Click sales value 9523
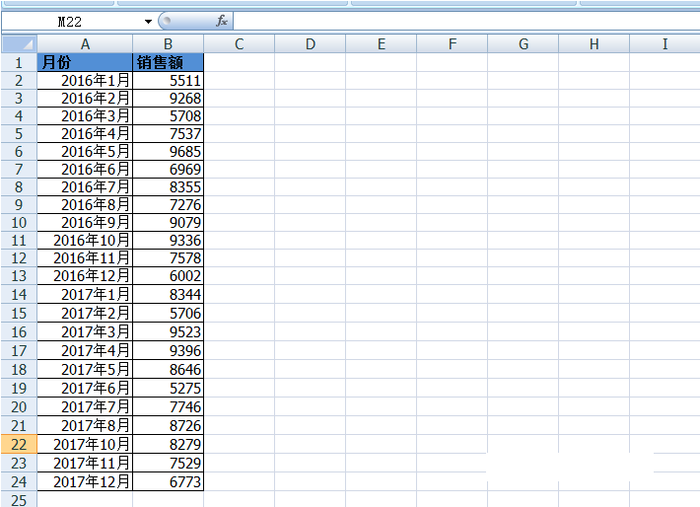 [168, 331]
